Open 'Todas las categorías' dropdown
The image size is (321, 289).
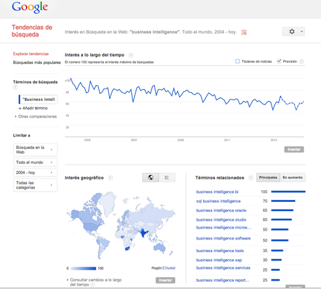[x=36, y=185]
